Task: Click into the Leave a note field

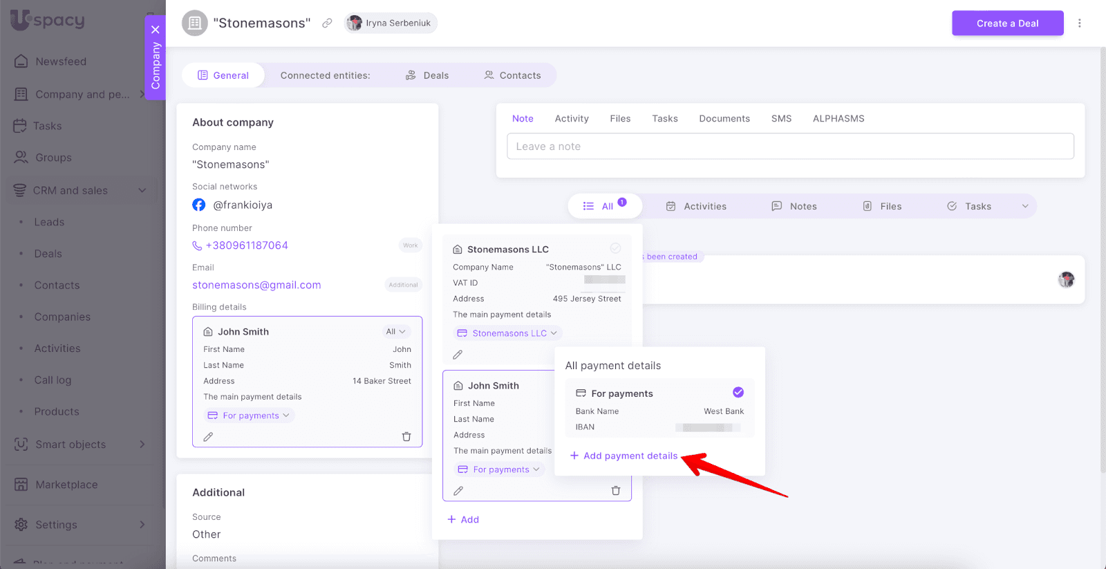Action: tap(790, 147)
